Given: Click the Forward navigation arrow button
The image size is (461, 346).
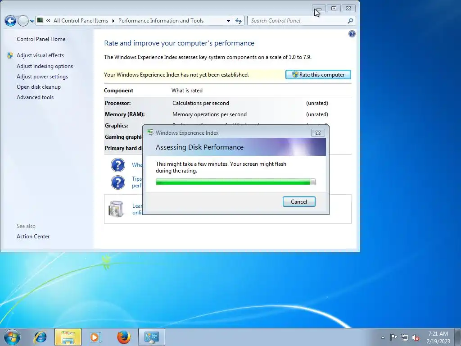Looking at the screenshot, I should click(23, 21).
